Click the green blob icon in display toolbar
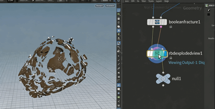The width and height of the screenshot is (215, 109). [119, 97]
